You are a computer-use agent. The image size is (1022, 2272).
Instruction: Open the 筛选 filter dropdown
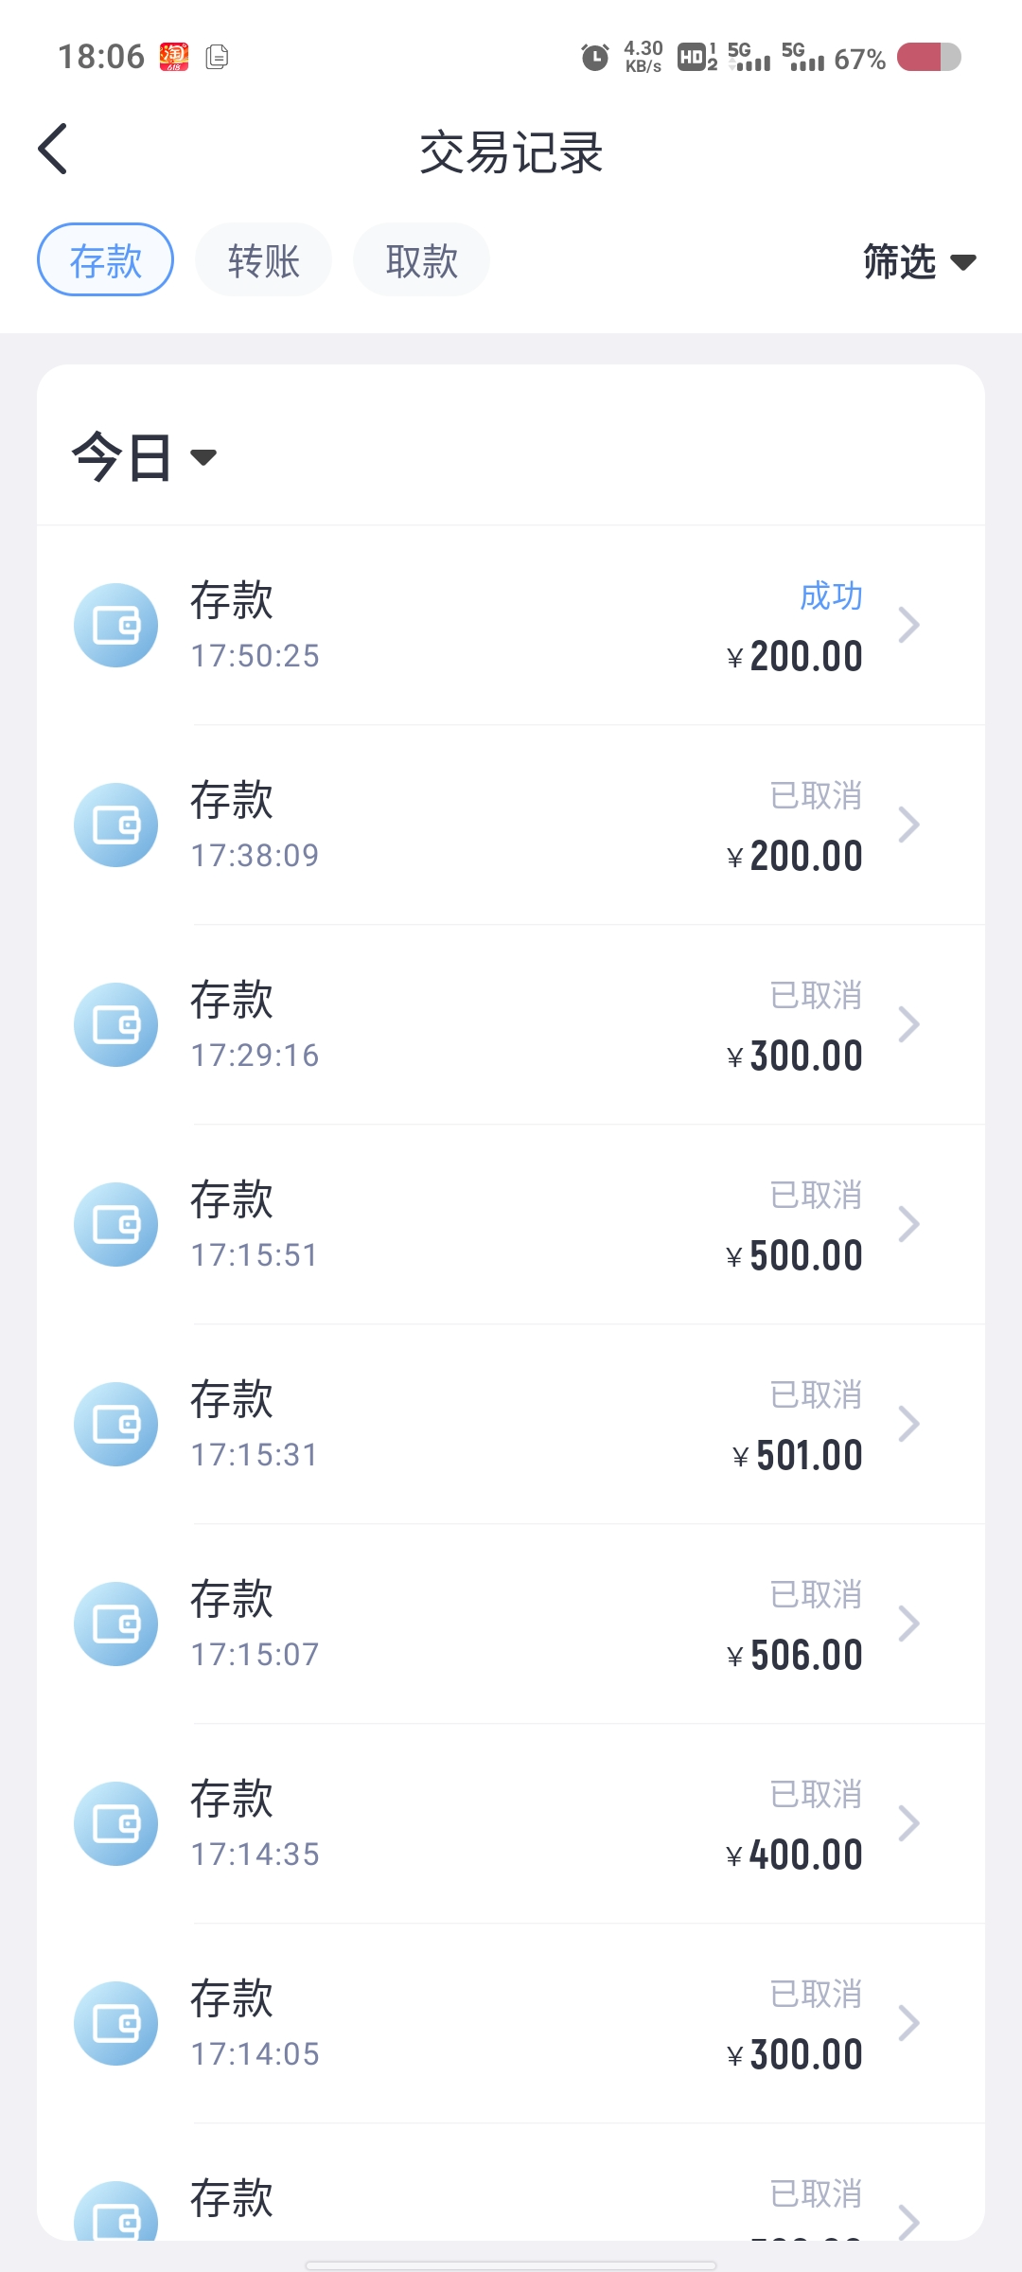[x=918, y=262]
